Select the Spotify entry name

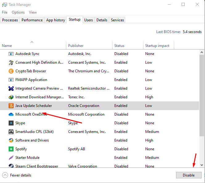coord(21,149)
